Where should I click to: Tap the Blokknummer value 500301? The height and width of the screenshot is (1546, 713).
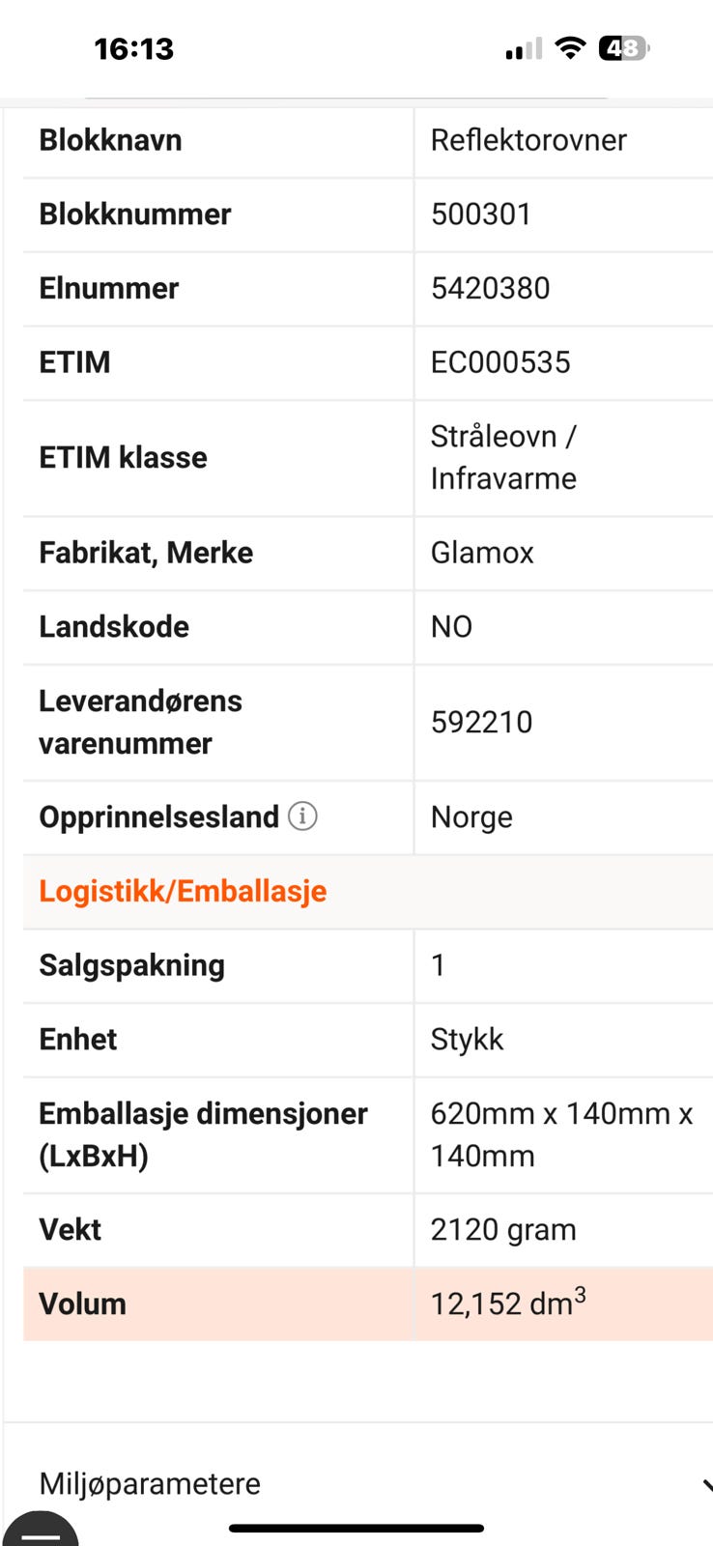pos(481,214)
